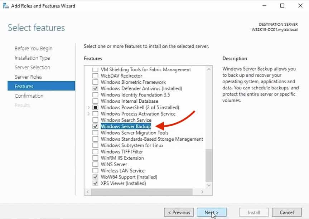Expand Windows Process Activation Service node
Image resolution: width=309 pixels, height=219 pixels.
tap(89, 114)
